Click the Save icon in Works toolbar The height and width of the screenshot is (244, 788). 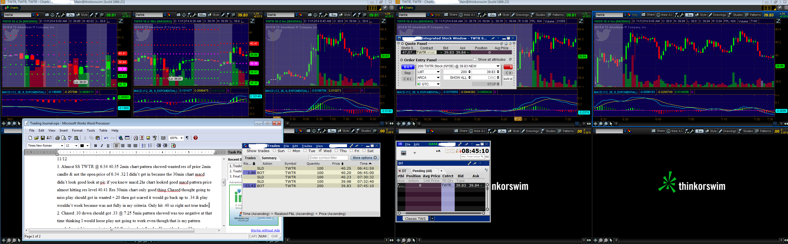pyautogui.click(x=43, y=138)
